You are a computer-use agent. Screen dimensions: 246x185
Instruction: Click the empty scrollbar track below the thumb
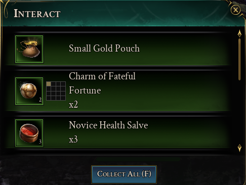click(x=239, y=112)
